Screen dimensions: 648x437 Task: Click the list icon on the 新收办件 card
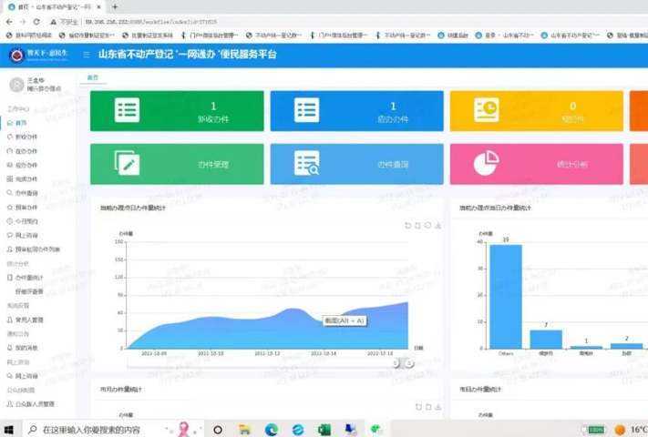pos(127,110)
